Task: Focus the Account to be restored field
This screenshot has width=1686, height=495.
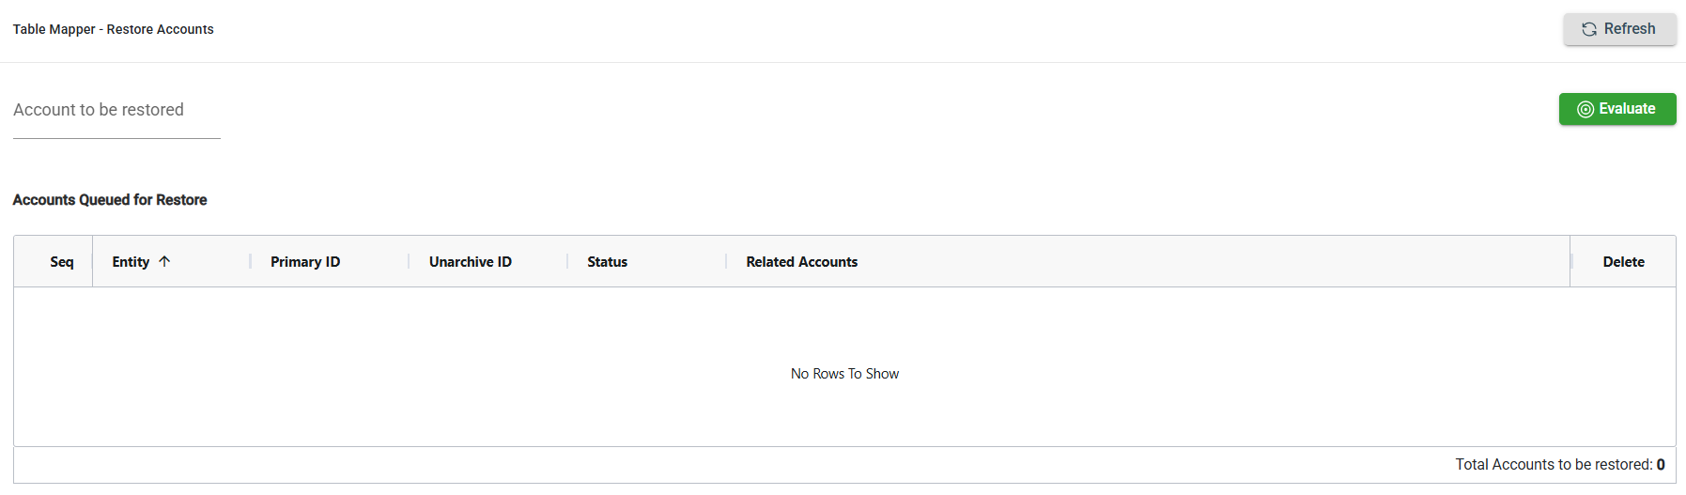Action: [116, 111]
